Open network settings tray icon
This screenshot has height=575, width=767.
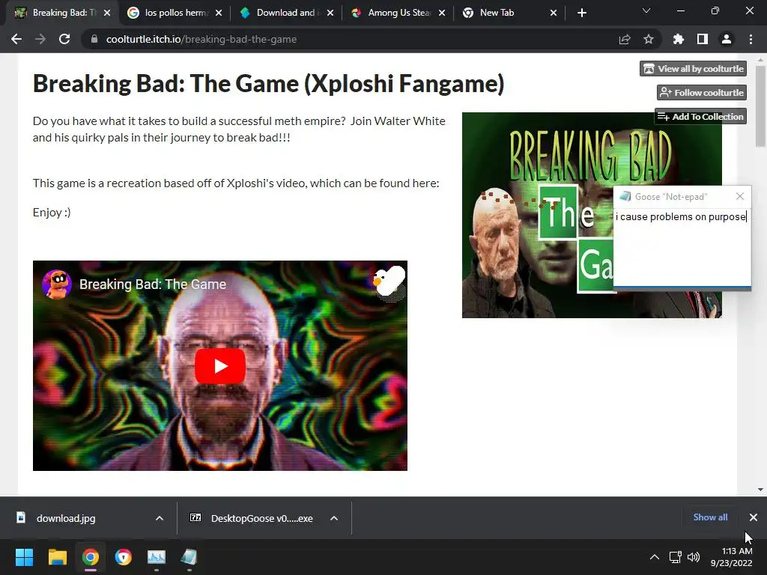676,557
